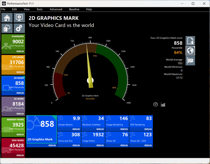
Task: Select the world globe comparison icon
Action: point(190,51)
